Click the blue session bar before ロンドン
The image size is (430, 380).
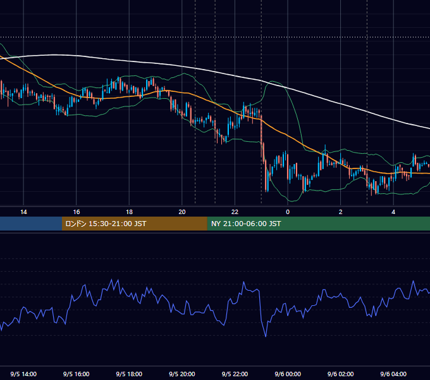31,224
